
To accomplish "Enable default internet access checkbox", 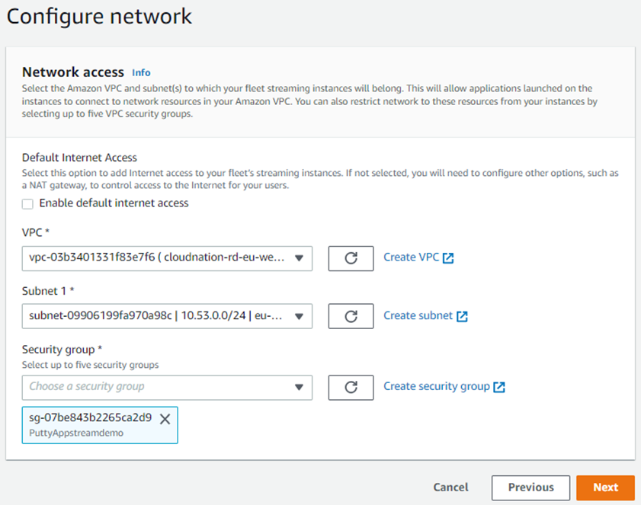I will tap(28, 203).
